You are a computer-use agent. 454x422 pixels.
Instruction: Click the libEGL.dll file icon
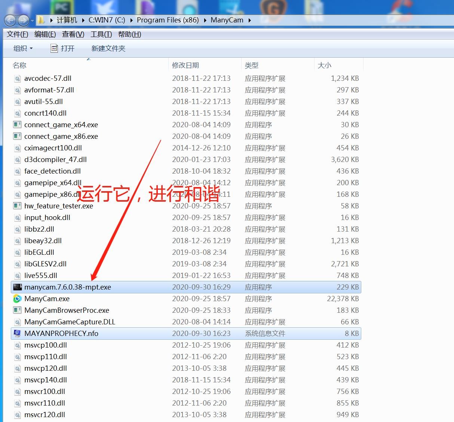coord(17,253)
